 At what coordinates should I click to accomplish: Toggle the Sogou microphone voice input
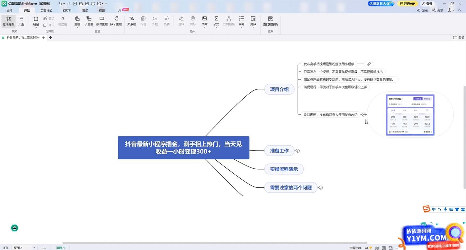pyautogui.click(x=445, y=209)
